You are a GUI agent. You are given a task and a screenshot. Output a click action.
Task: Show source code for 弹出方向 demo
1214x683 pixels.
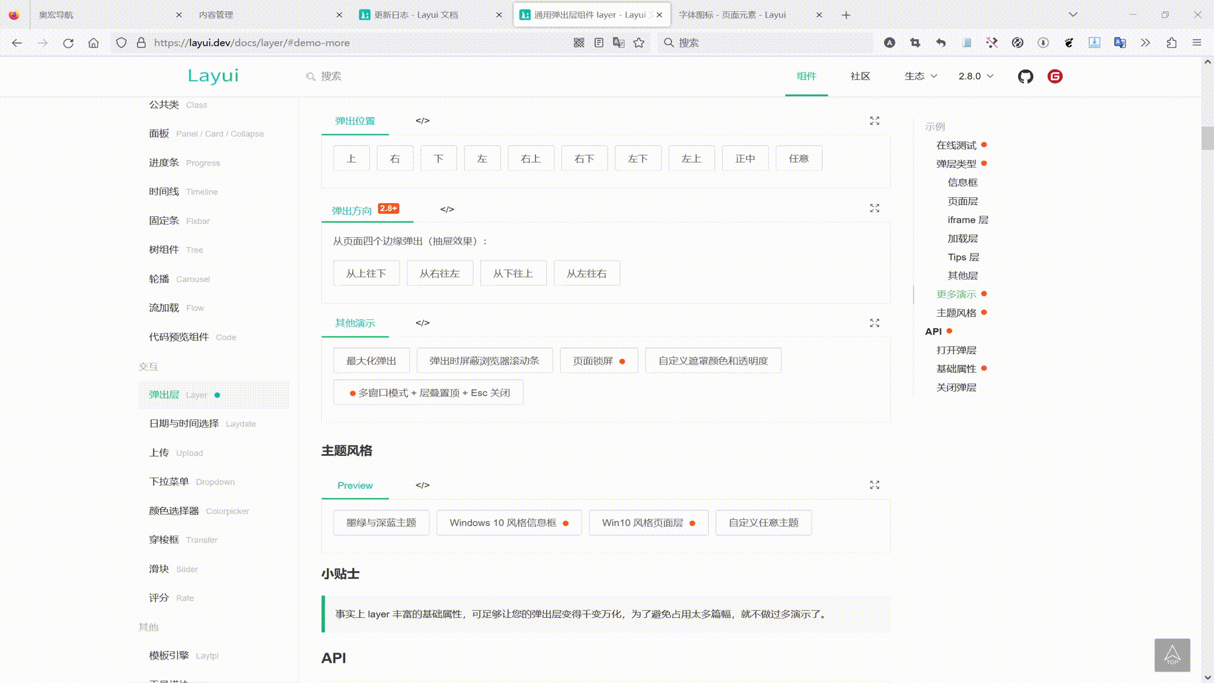[x=447, y=209]
